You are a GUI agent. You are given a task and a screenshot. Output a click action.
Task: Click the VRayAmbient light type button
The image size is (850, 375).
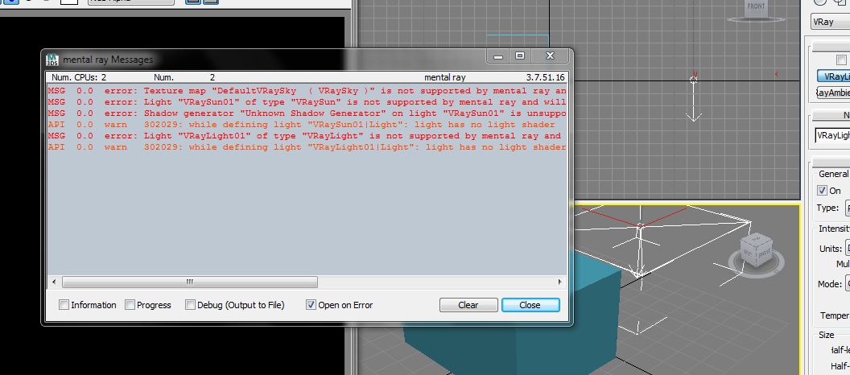[x=834, y=93]
